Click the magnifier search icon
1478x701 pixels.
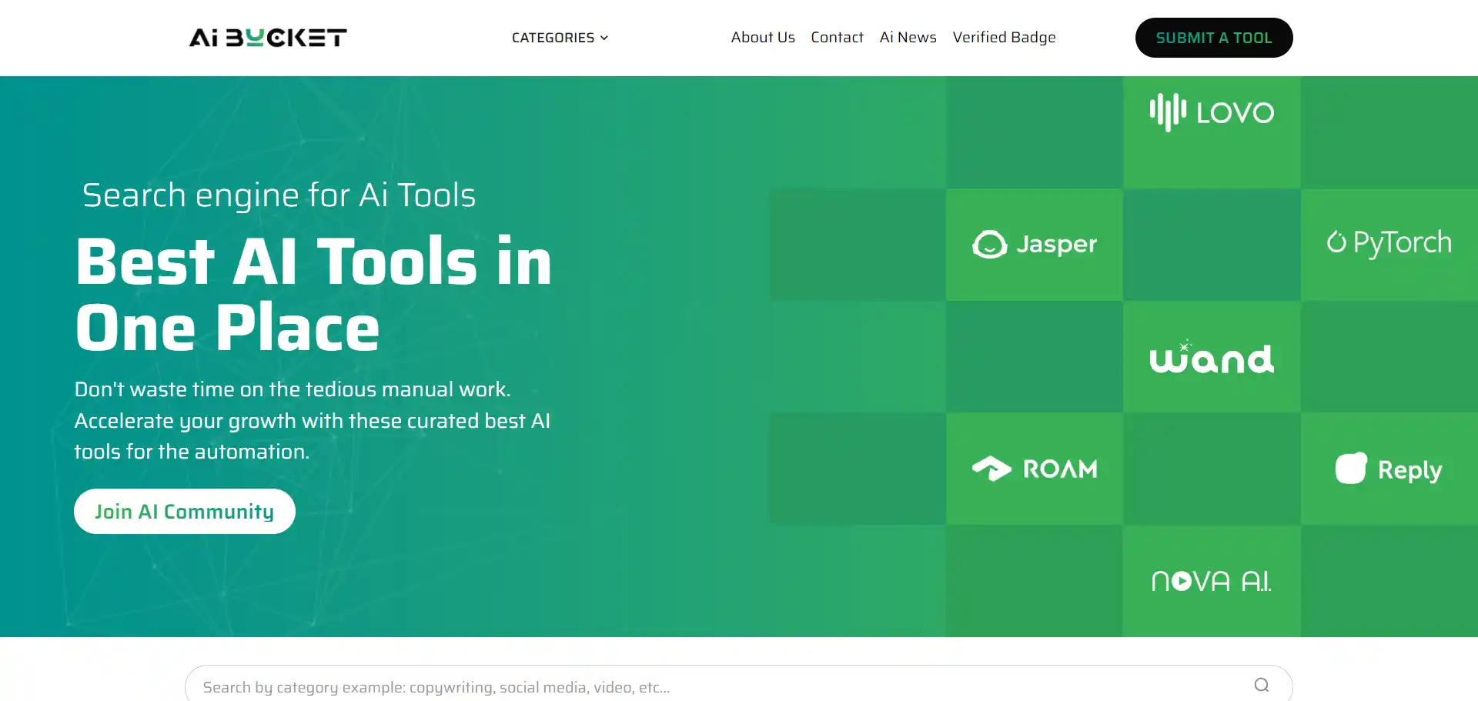click(x=1261, y=685)
